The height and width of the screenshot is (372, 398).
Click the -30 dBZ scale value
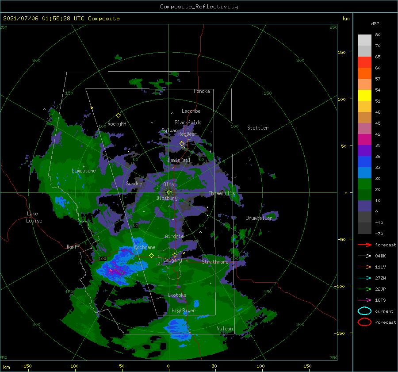pyautogui.click(x=379, y=234)
